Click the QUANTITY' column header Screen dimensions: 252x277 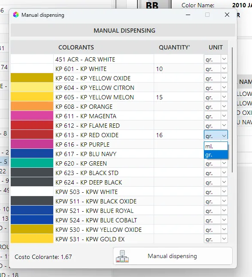(174, 47)
